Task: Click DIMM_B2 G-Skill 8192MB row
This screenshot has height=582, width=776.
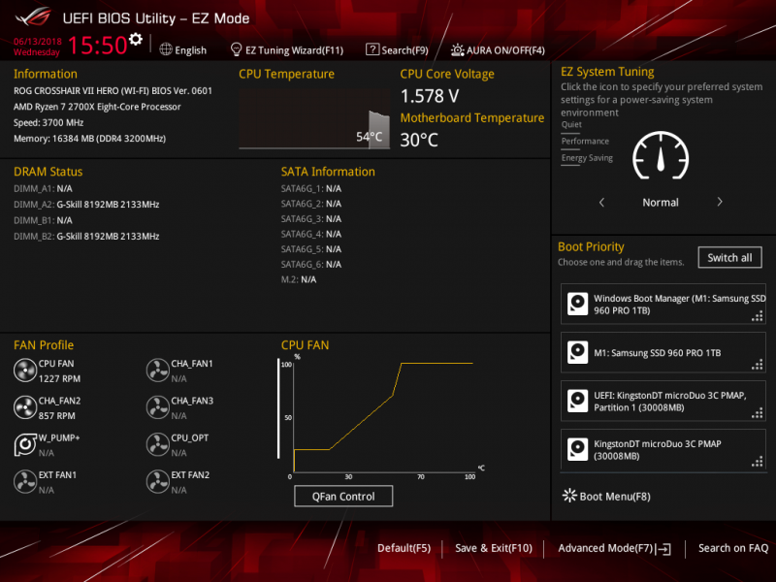Action: click(x=86, y=237)
